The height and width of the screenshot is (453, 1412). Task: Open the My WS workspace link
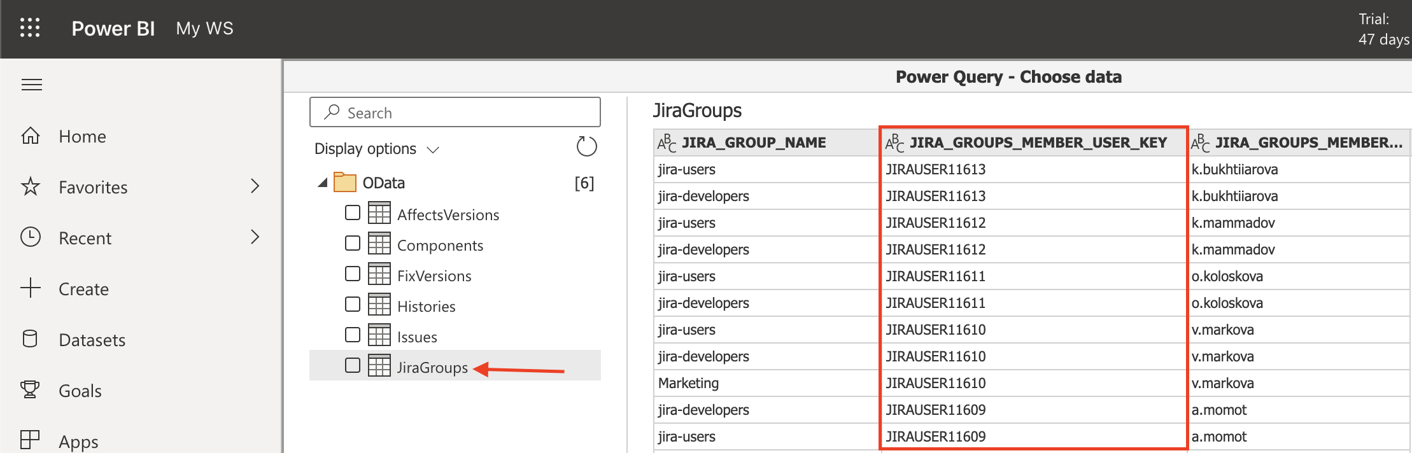point(204,29)
